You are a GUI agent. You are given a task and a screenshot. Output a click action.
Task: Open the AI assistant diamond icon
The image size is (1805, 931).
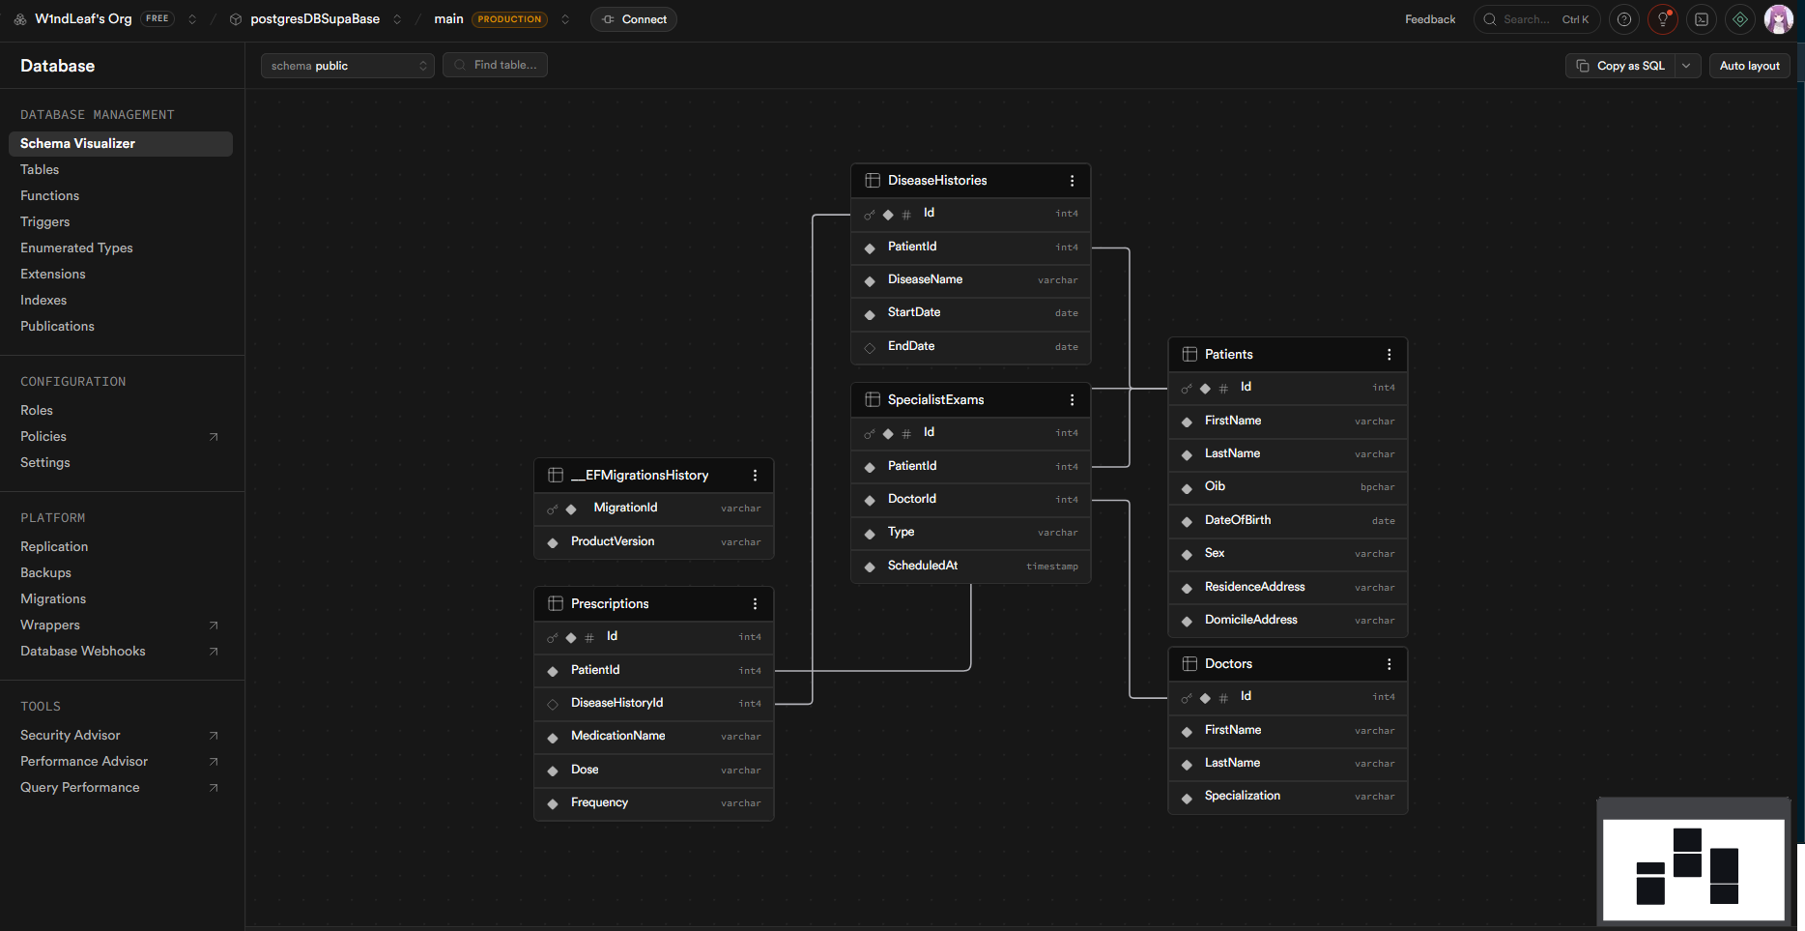1740,19
